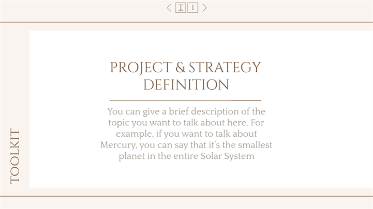Click the ampersand in the title
373x209 pixels.
[181, 68]
